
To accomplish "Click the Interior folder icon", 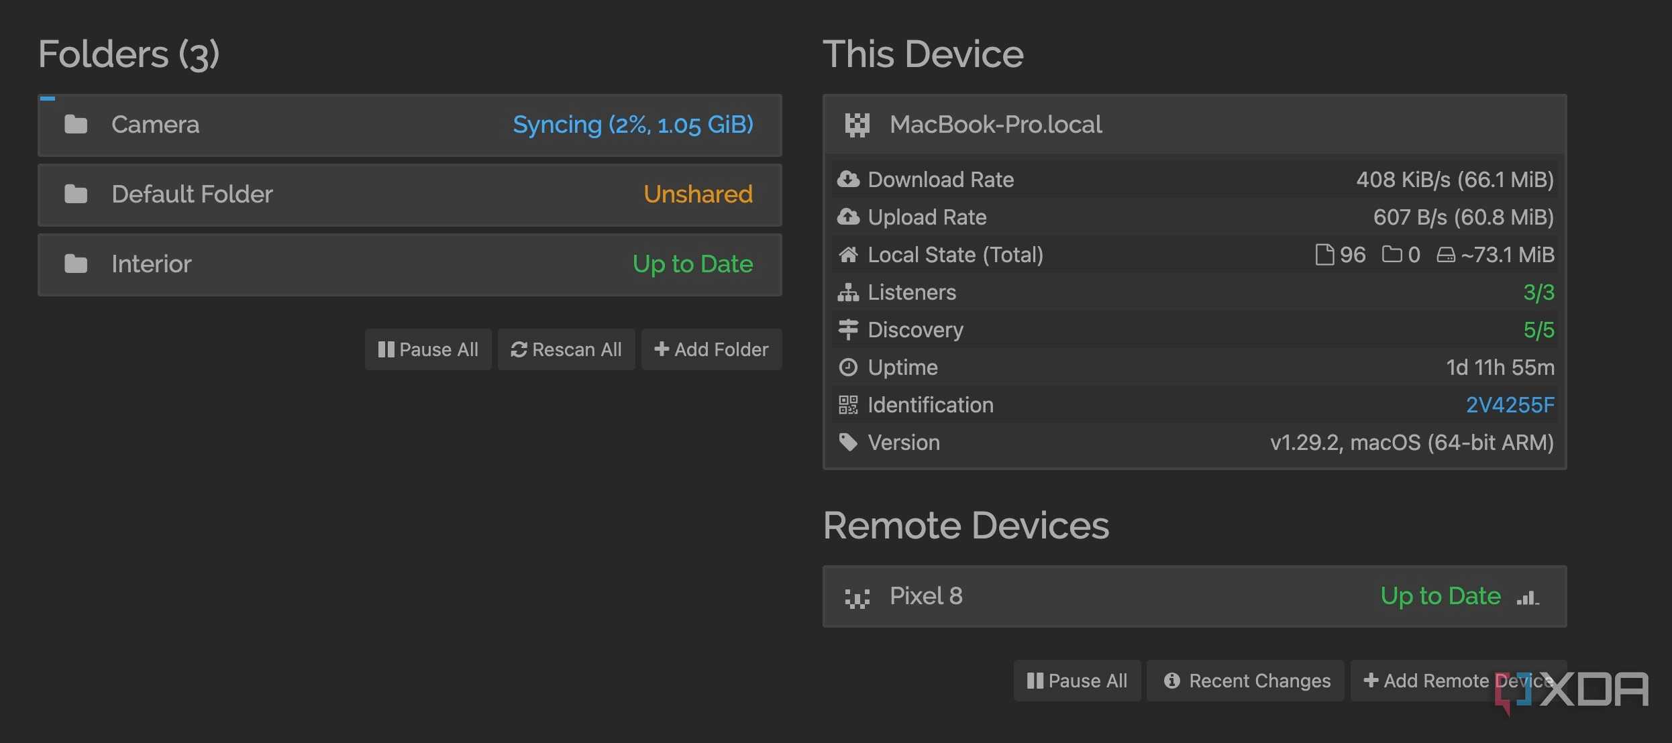I will 76,264.
